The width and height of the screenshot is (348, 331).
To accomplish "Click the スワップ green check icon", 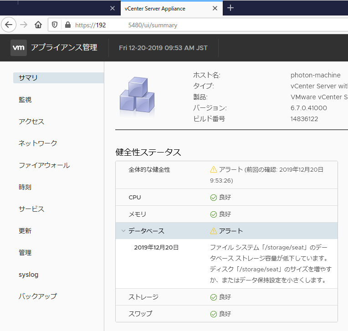I will pyautogui.click(x=214, y=314).
